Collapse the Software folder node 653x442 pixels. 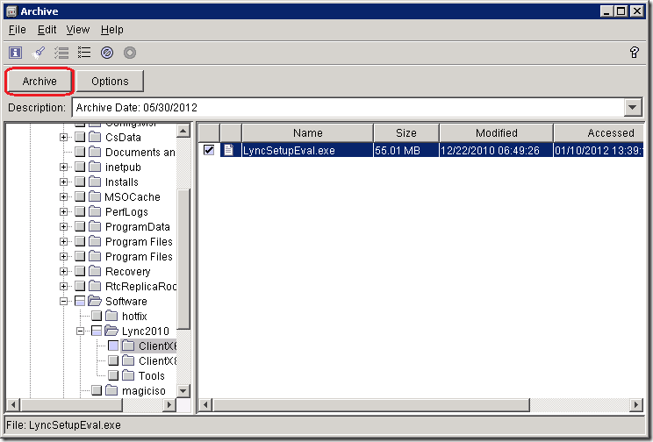64,302
